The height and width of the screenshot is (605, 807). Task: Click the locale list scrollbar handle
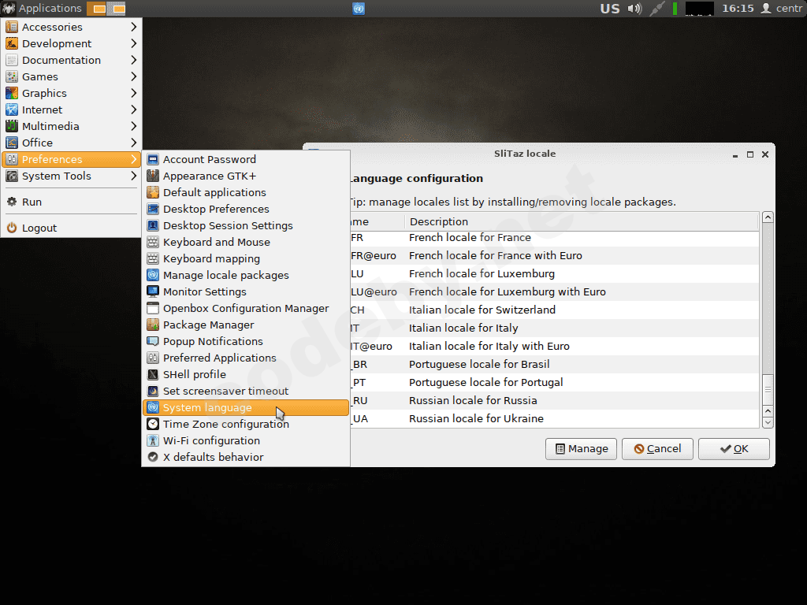(768, 389)
